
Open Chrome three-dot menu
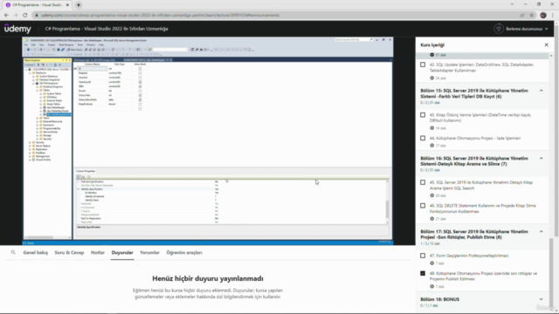[x=553, y=15]
